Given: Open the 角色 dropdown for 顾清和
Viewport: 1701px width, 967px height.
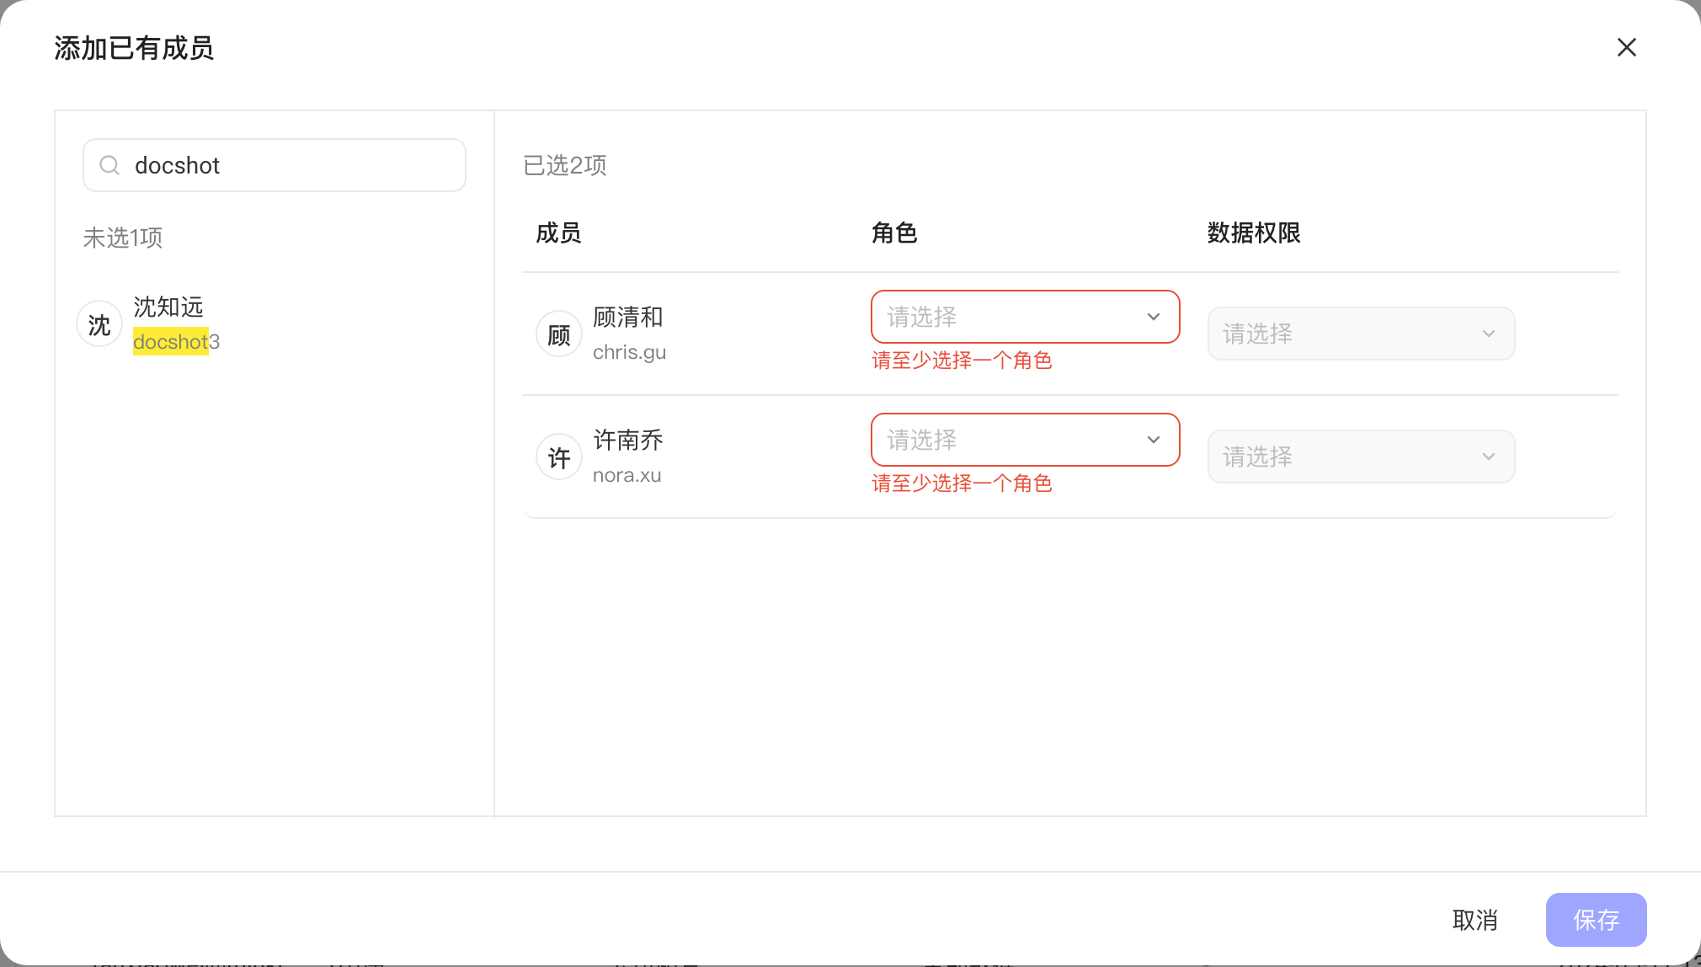Looking at the screenshot, I should [x=1025, y=317].
